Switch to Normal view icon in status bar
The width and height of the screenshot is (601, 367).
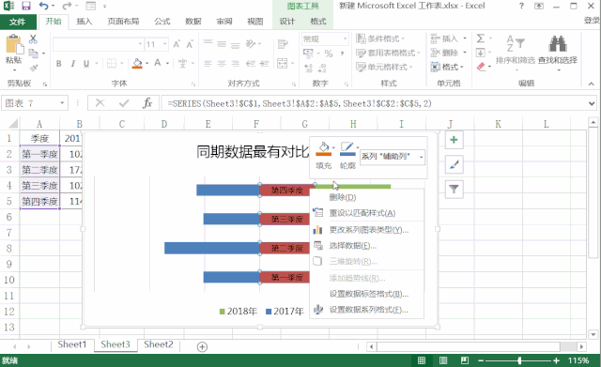click(x=422, y=360)
